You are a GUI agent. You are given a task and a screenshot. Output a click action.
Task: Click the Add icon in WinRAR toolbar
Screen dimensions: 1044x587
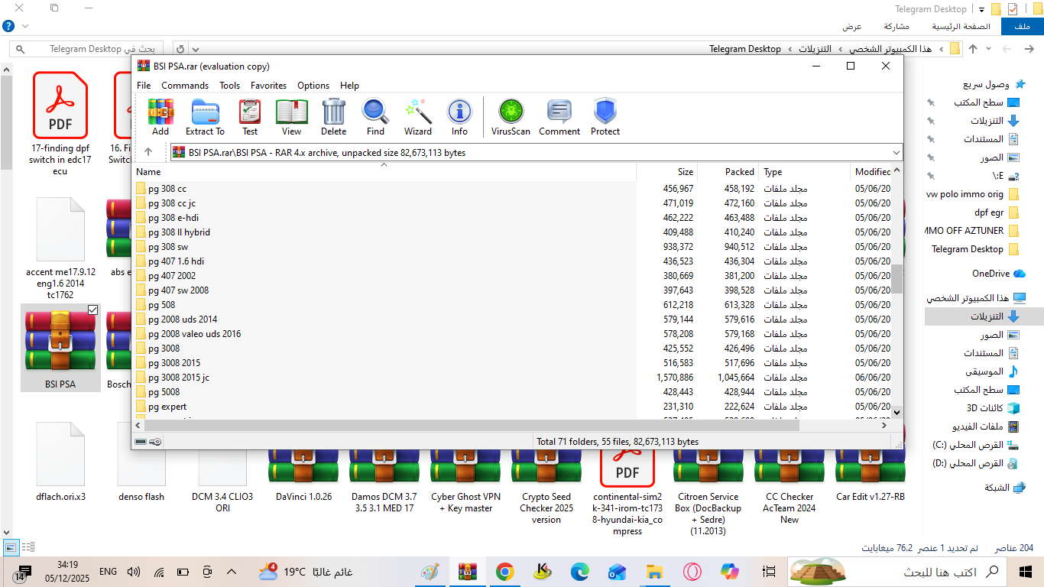pyautogui.click(x=160, y=117)
